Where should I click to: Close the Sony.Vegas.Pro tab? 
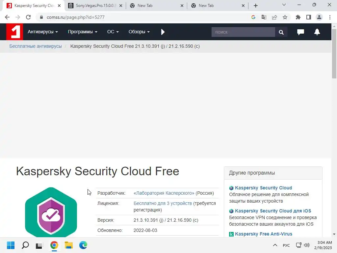pos(121,6)
